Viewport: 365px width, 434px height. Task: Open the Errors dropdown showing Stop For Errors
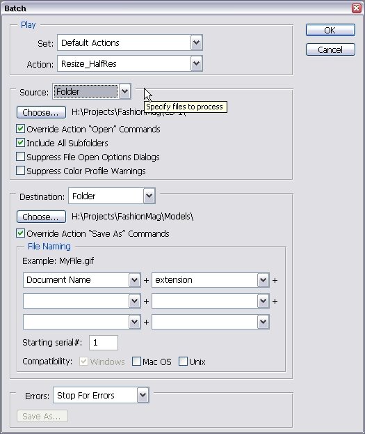pos(101,395)
